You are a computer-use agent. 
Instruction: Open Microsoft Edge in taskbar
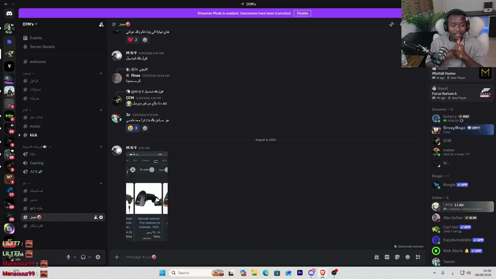(x=265, y=273)
